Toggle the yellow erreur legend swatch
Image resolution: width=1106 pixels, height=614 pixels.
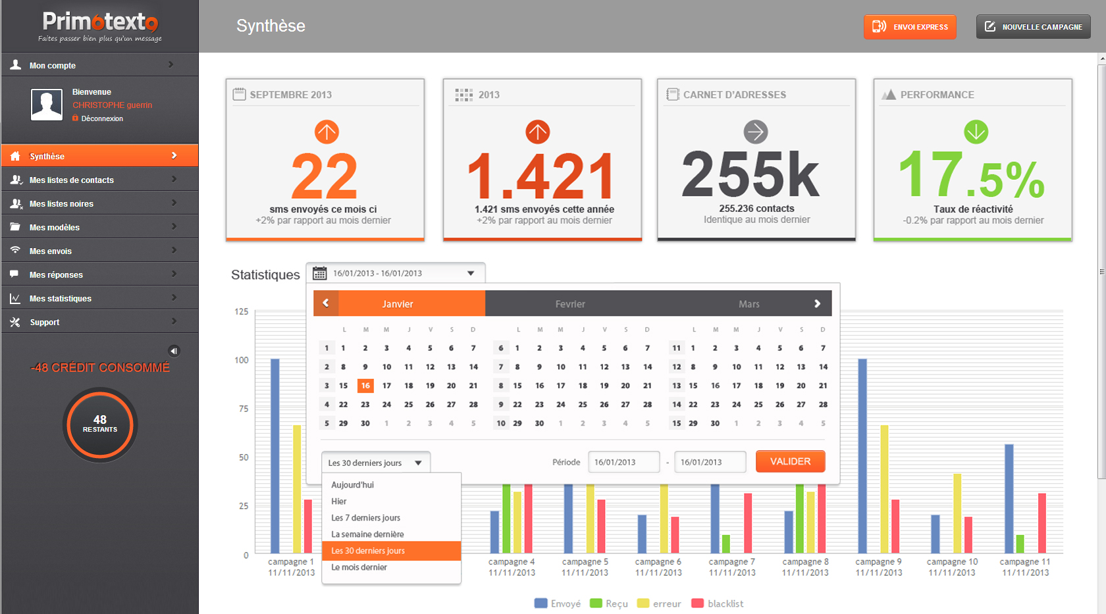tap(643, 603)
